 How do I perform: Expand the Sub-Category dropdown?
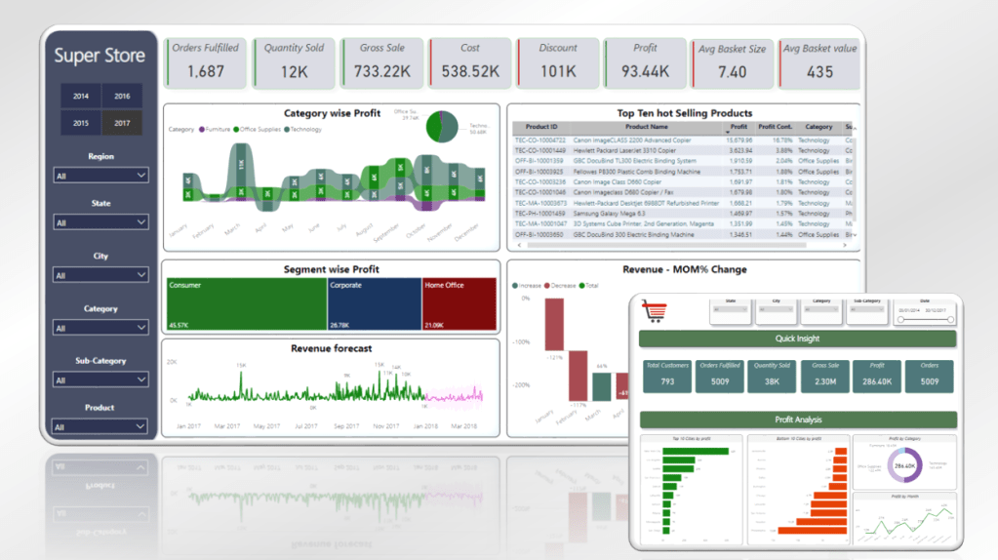click(x=100, y=380)
